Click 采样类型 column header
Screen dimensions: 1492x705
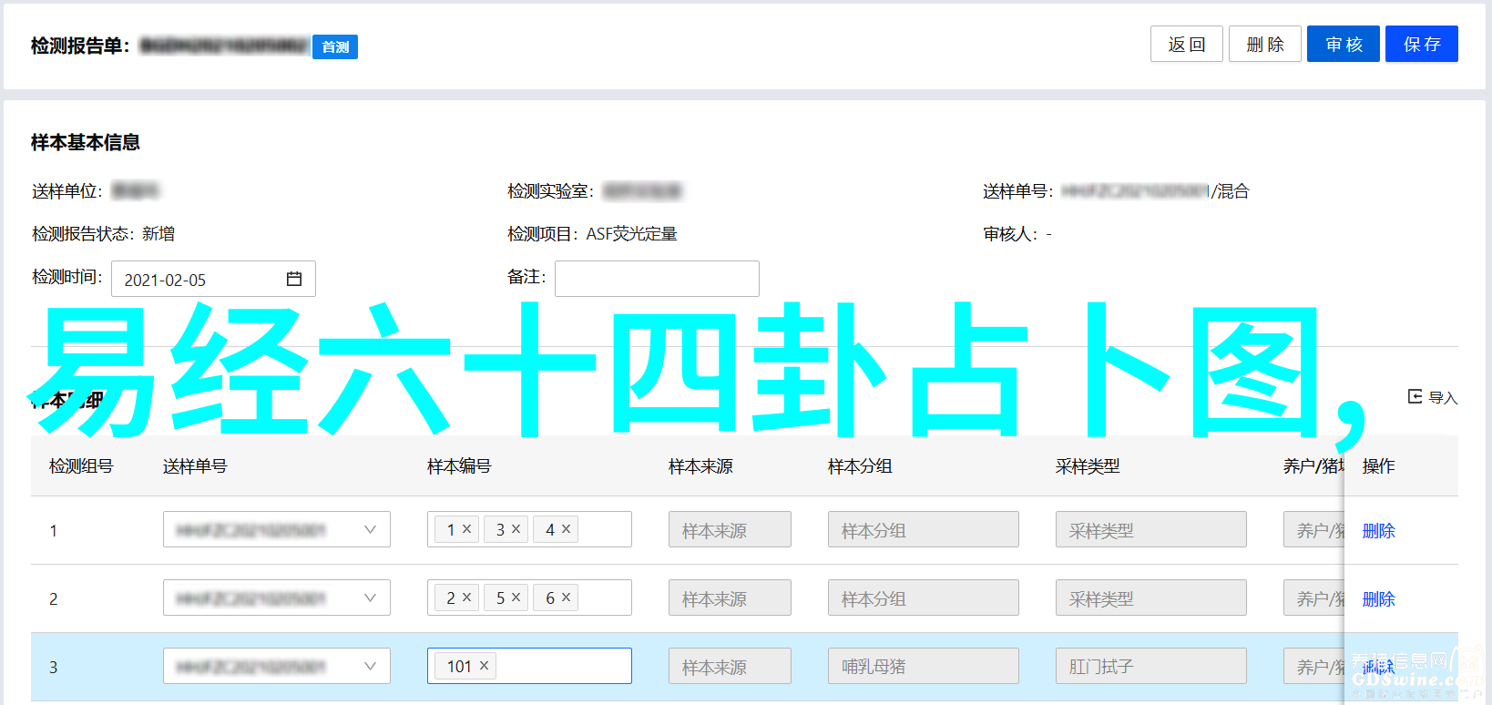(x=1088, y=465)
